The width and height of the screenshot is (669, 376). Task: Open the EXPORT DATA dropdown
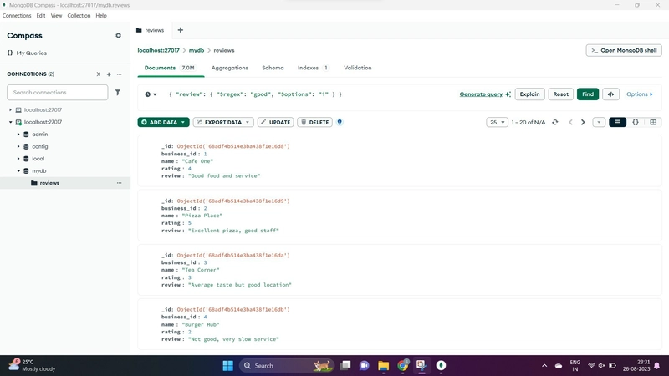(x=223, y=122)
